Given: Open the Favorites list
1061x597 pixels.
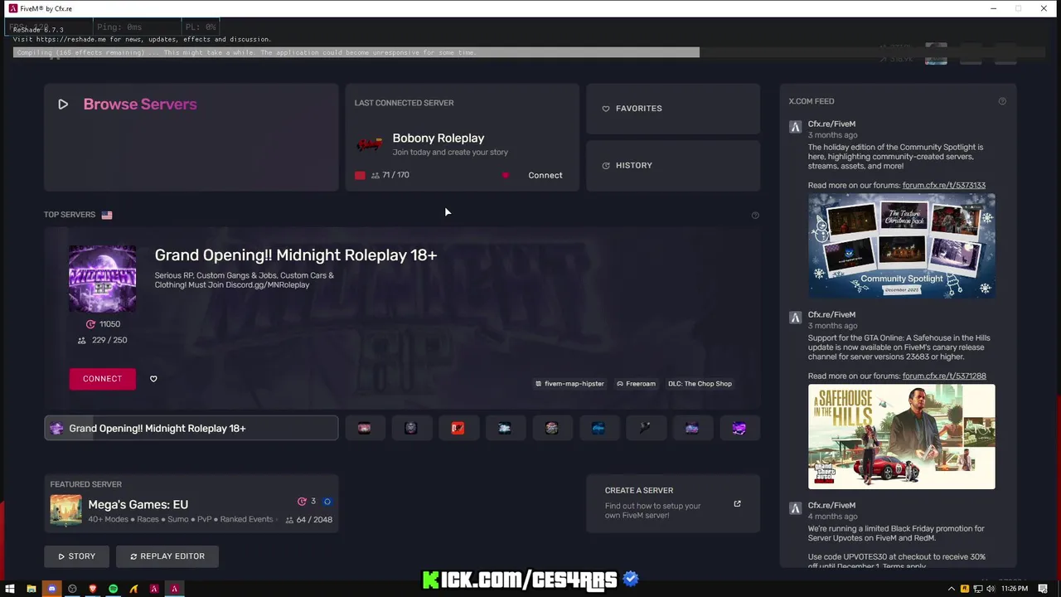Looking at the screenshot, I should click(673, 109).
